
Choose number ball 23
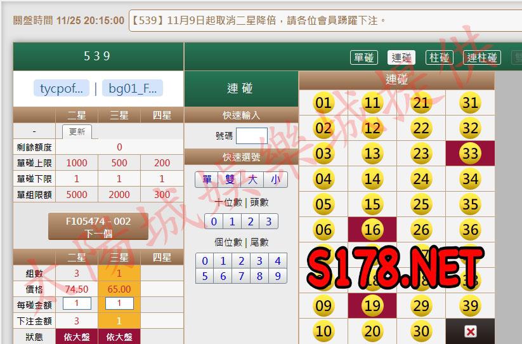(x=421, y=153)
